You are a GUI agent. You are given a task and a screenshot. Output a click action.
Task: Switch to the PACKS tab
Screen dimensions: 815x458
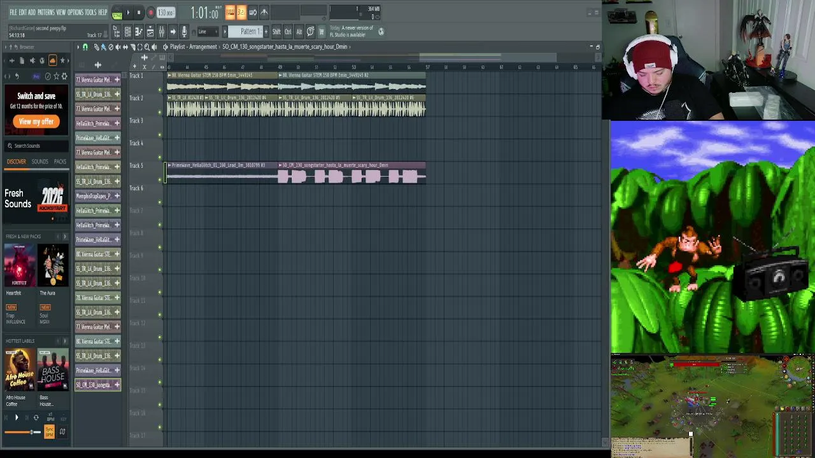tap(60, 162)
